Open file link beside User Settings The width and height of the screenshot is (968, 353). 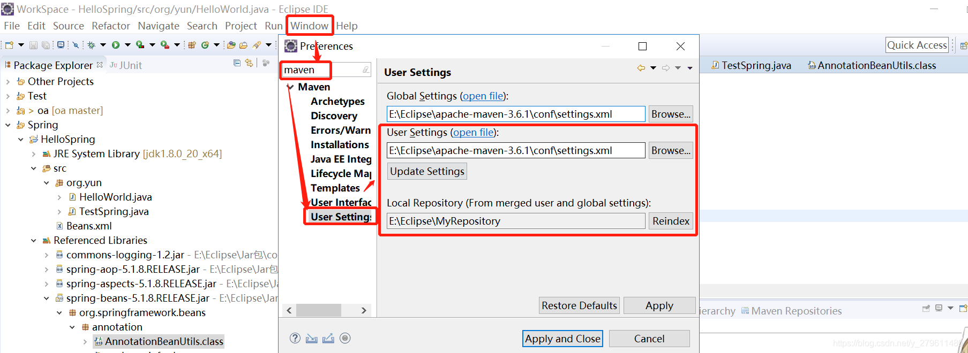tap(474, 132)
